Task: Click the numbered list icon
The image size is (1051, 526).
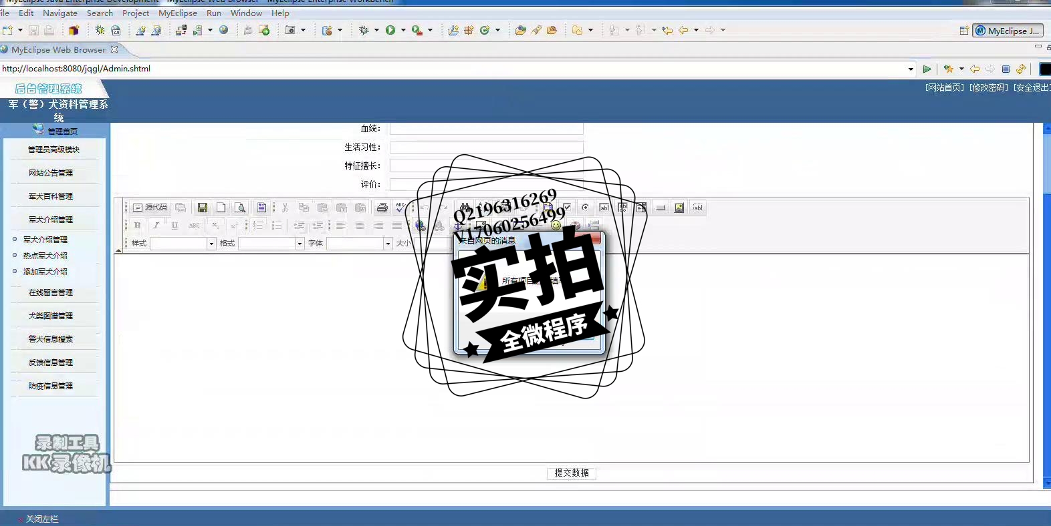Action: pyautogui.click(x=258, y=226)
